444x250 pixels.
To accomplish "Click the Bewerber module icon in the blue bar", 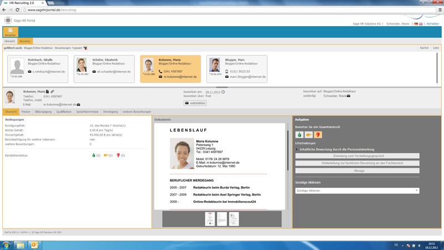I will pos(11,32).
